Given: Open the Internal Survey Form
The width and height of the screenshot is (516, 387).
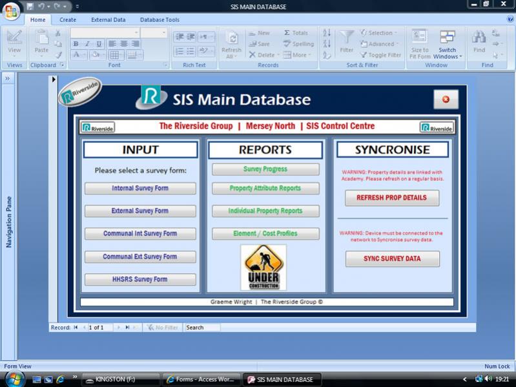Looking at the screenshot, I should pyautogui.click(x=140, y=188).
